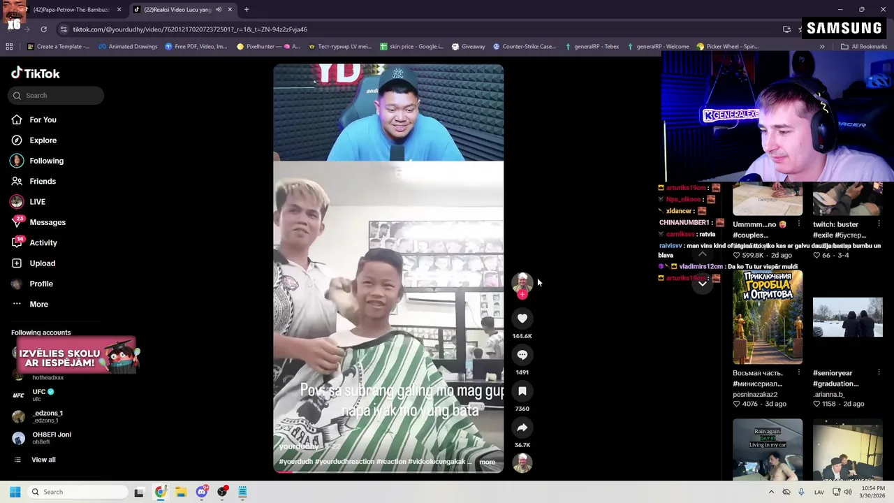Expand the bookmarks overflow chevron

tap(822, 47)
